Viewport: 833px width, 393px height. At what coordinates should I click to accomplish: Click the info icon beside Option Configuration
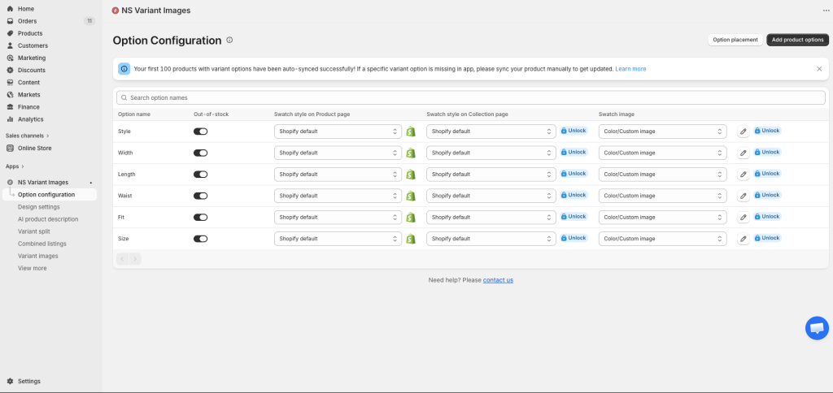[229, 40]
